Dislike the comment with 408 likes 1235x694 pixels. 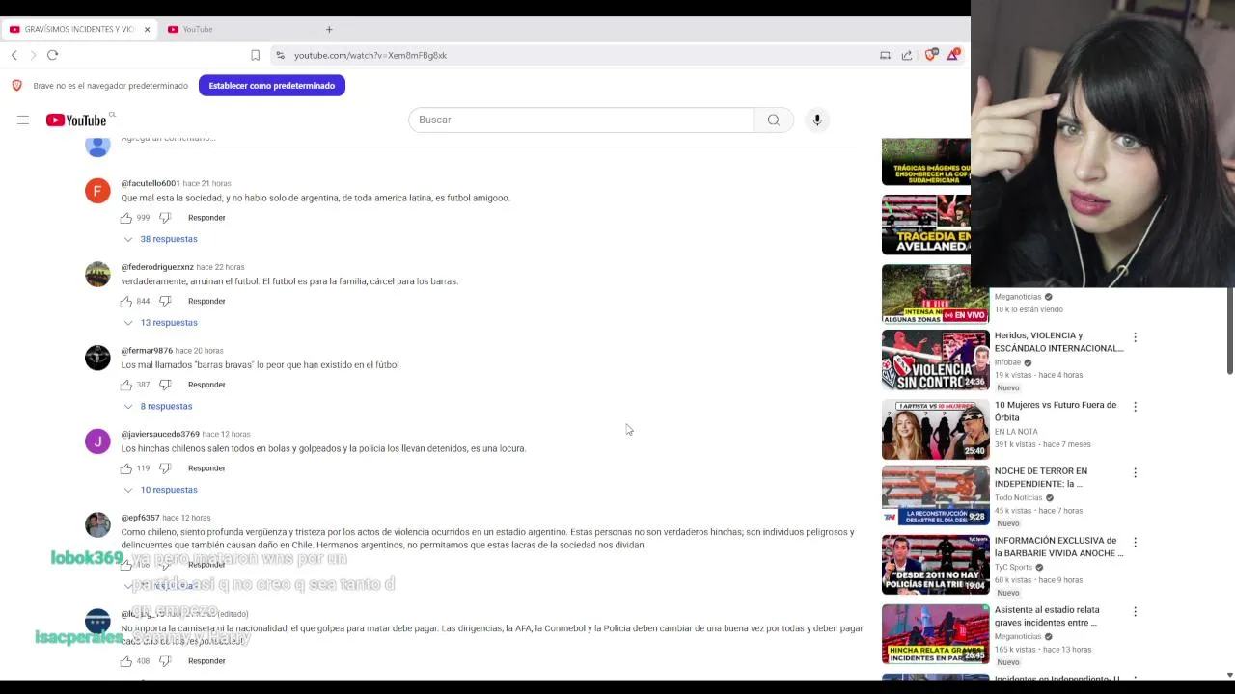coord(165,661)
